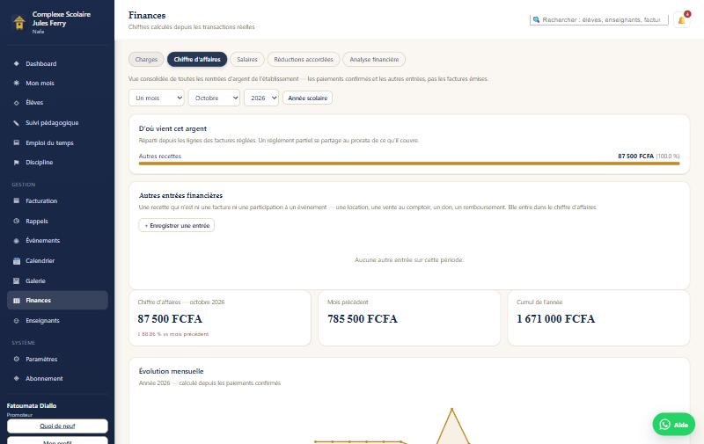The image size is (704, 444).
Task: Open Paramètres page
Action: (57, 360)
